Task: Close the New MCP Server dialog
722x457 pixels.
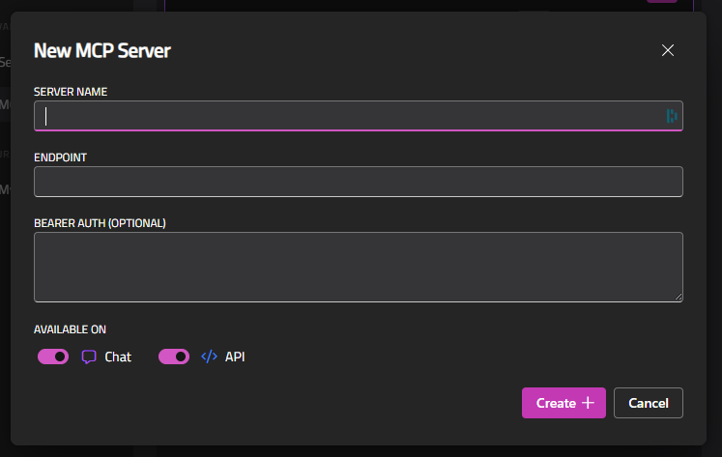Action: point(668,50)
